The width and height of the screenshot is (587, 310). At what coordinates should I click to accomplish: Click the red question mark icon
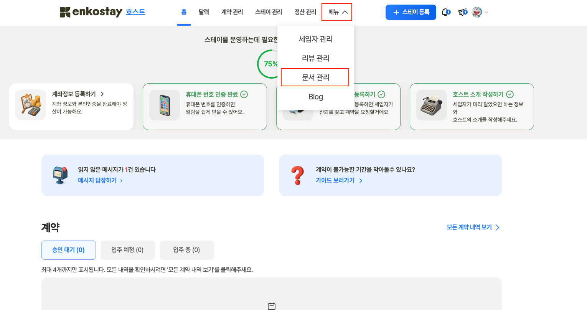tap(298, 175)
